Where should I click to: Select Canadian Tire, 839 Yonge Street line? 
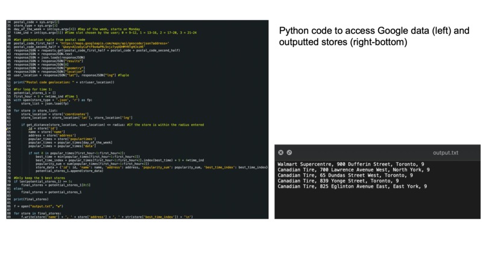pyautogui.click(x=338, y=181)
